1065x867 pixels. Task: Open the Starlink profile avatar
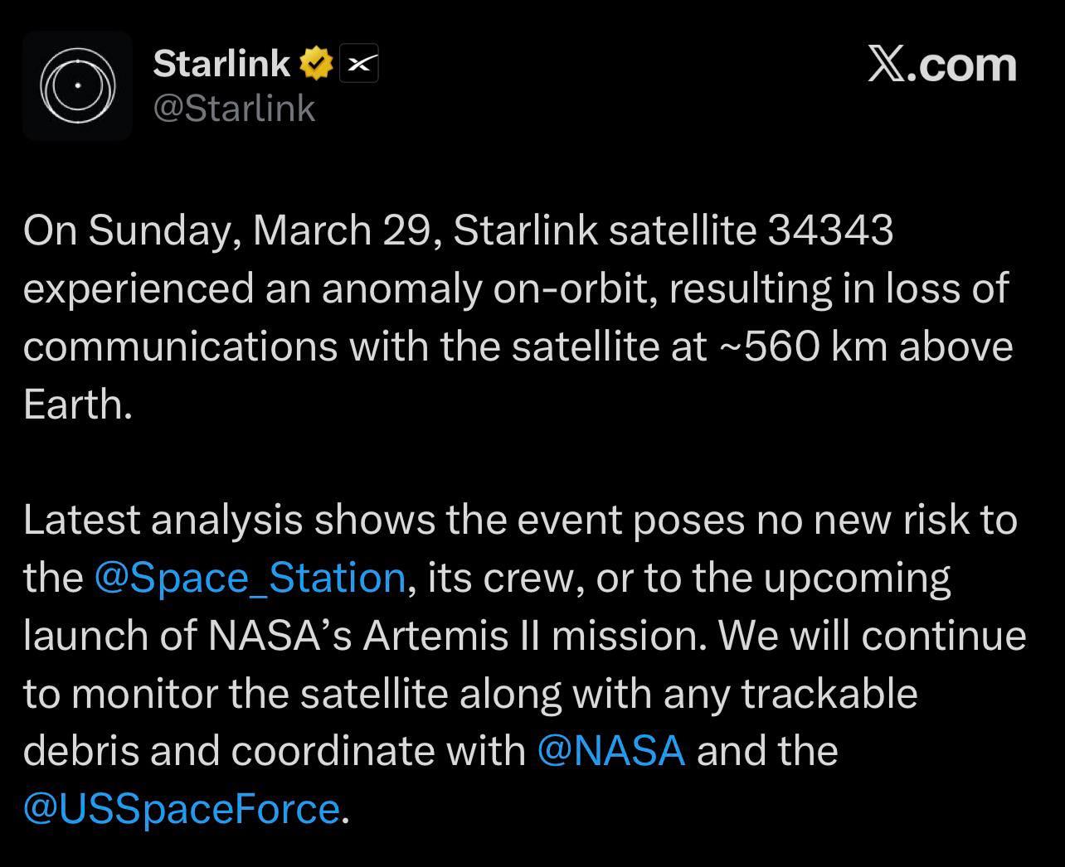tap(77, 85)
